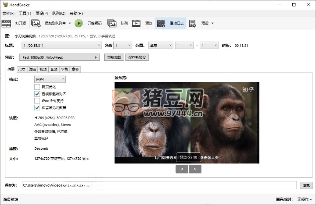The width and height of the screenshot is (316, 205).
Task: Click the Presets icon in the toolbar
Action: click(192, 23)
